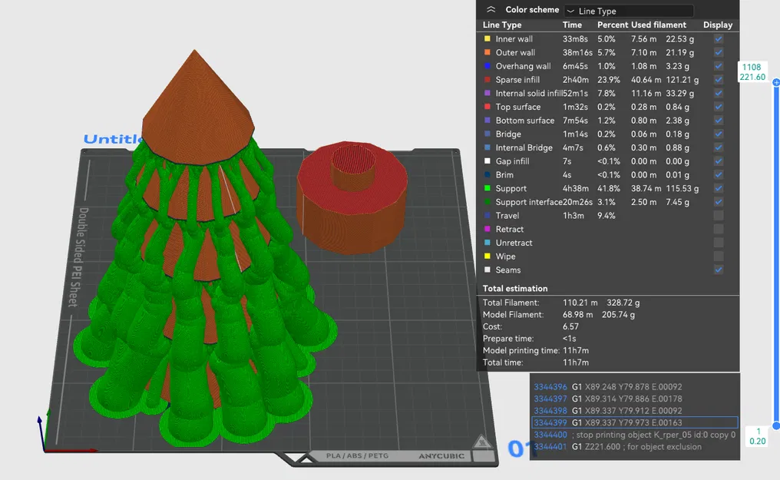Click the Display column header
780x480 pixels.
(718, 25)
